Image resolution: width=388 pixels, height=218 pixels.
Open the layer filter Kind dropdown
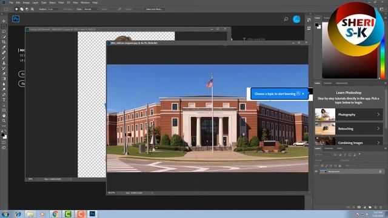pyautogui.click(x=323, y=154)
